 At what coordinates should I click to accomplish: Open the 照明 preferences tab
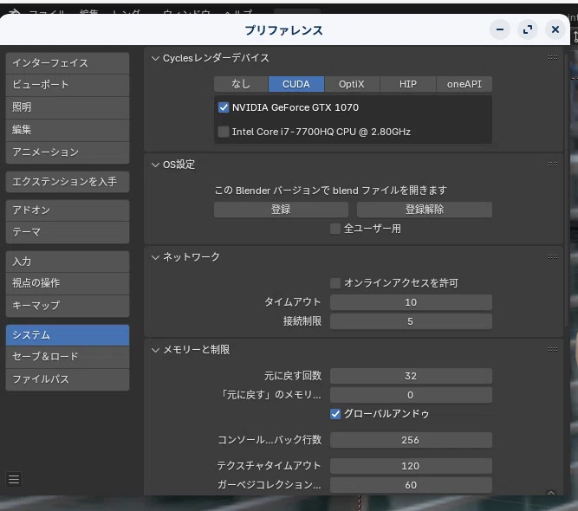pos(68,107)
